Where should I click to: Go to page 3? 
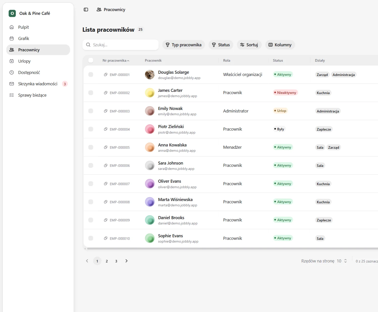click(x=116, y=261)
